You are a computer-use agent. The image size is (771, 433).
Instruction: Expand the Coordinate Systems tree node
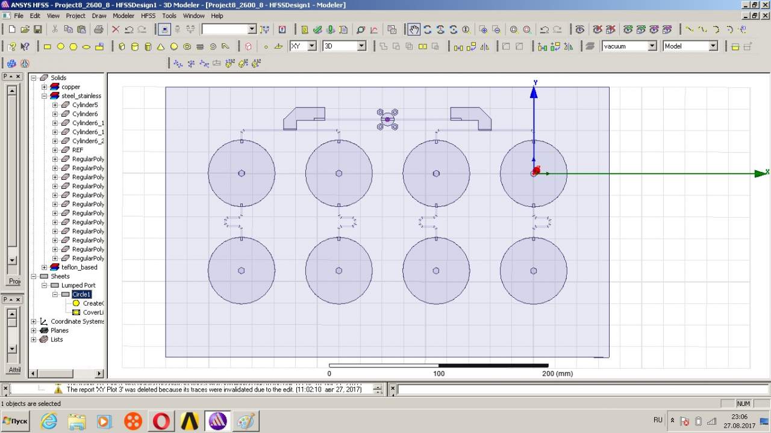click(x=34, y=322)
